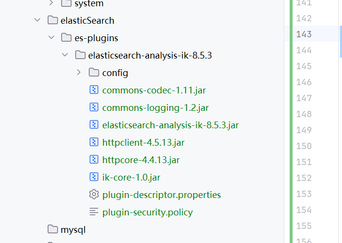Click plugin-descriptor.properties gear icon
Image resolution: width=342 pixels, height=243 pixels.
[x=94, y=195]
